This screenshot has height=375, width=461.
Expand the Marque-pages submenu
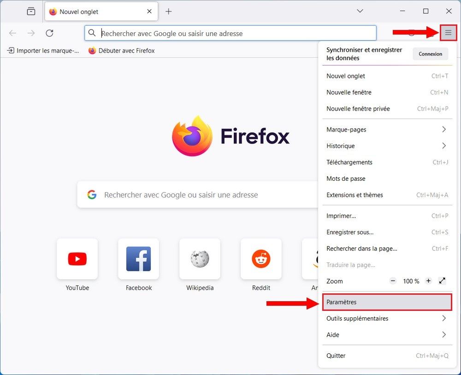point(387,129)
